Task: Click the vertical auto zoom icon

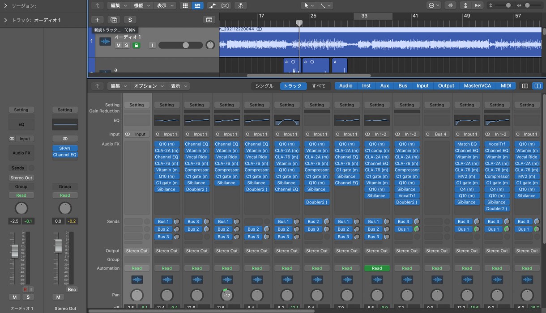Action: click(x=465, y=5)
